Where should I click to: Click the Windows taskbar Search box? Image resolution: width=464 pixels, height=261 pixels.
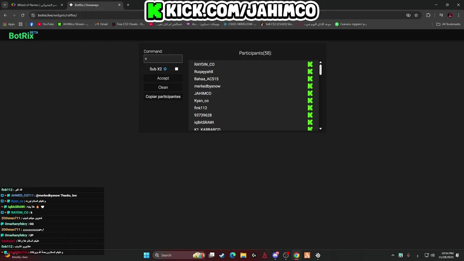coord(179,255)
